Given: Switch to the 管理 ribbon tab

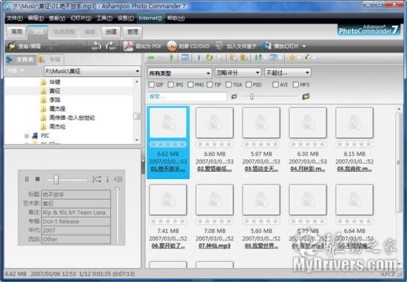Looking at the screenshot, I should [132, 32].
